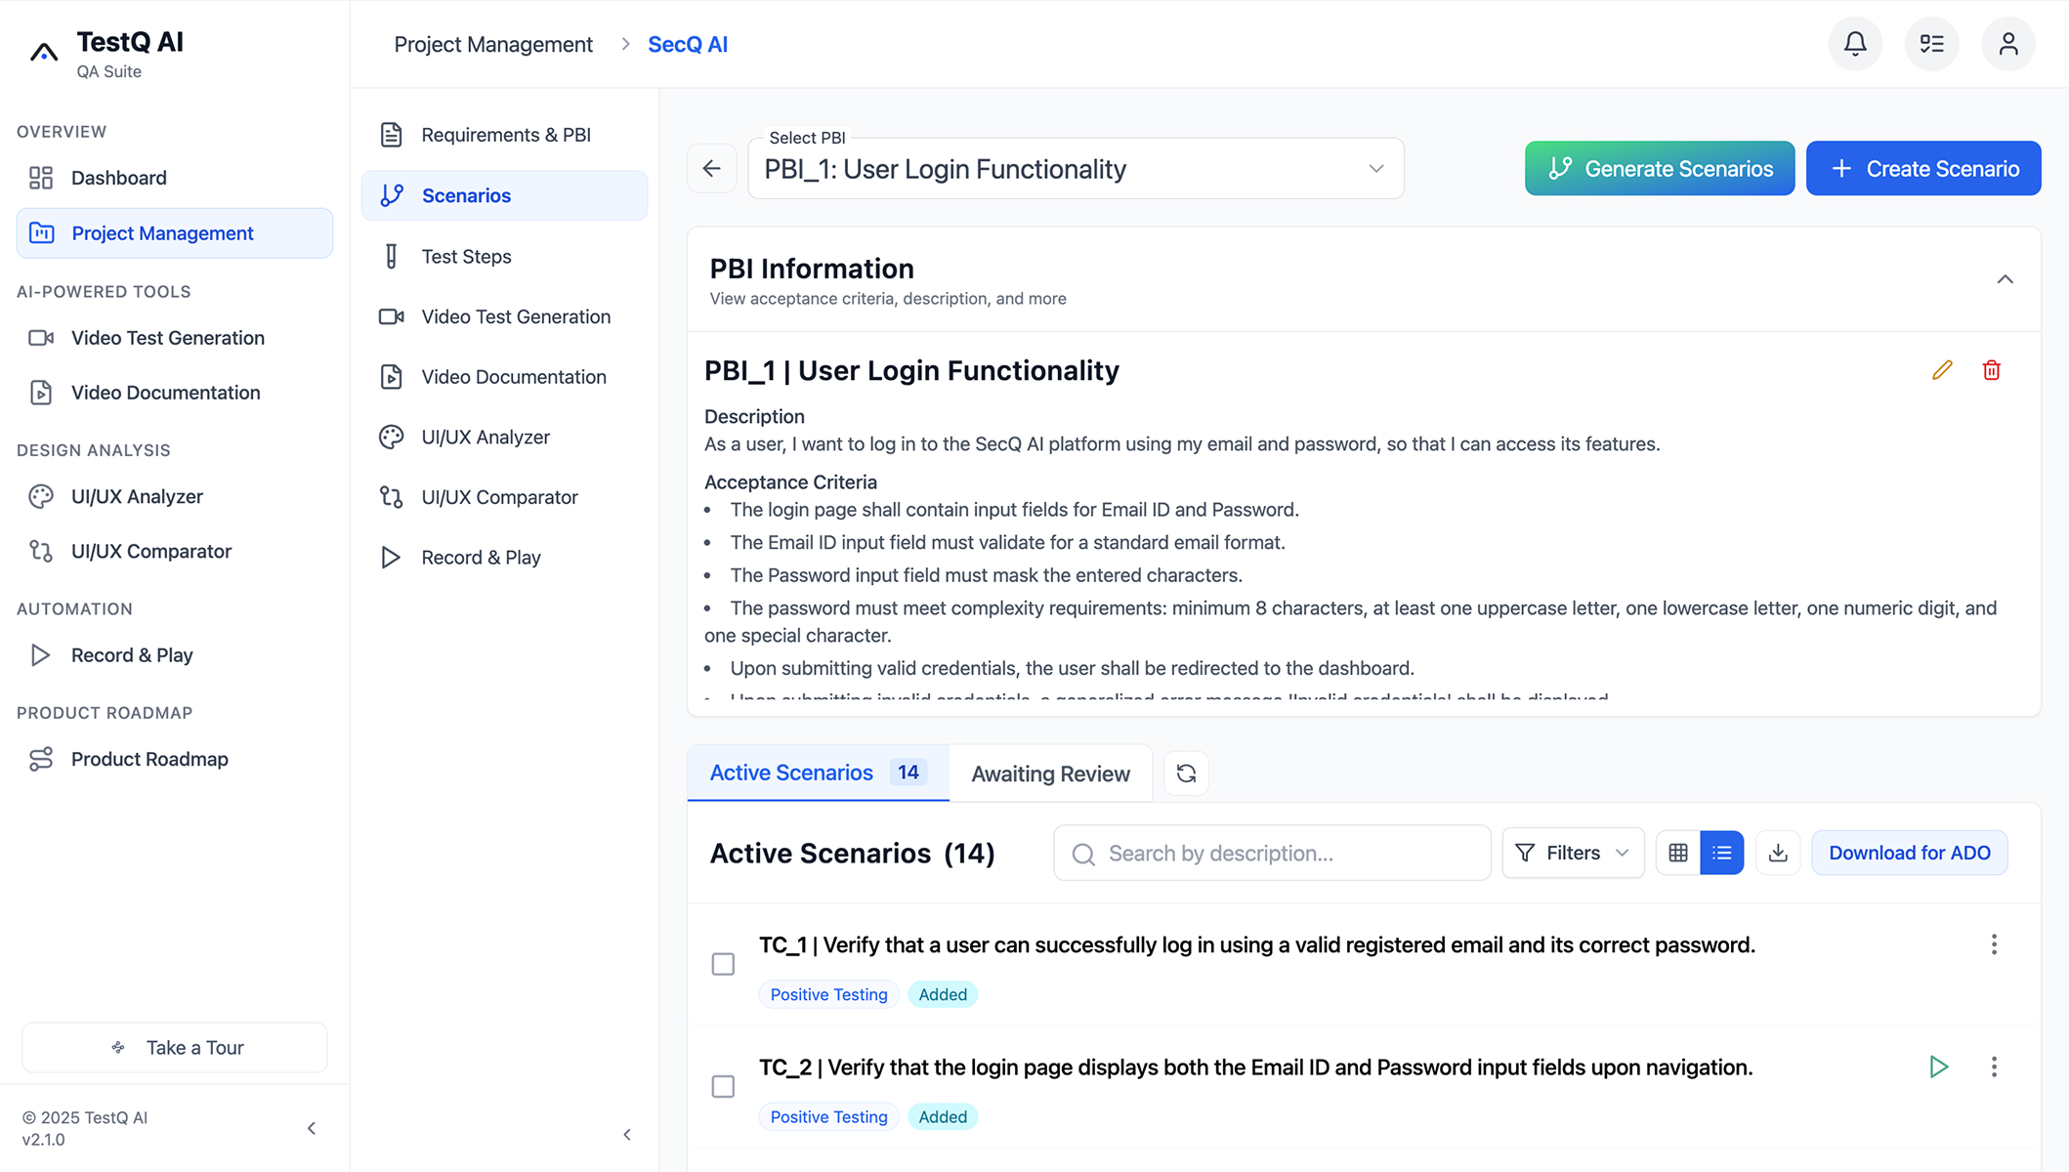Select the TC_2 scenario checkbox
Screen dimensions: 2069x1172
click(x=723, y=1086)
